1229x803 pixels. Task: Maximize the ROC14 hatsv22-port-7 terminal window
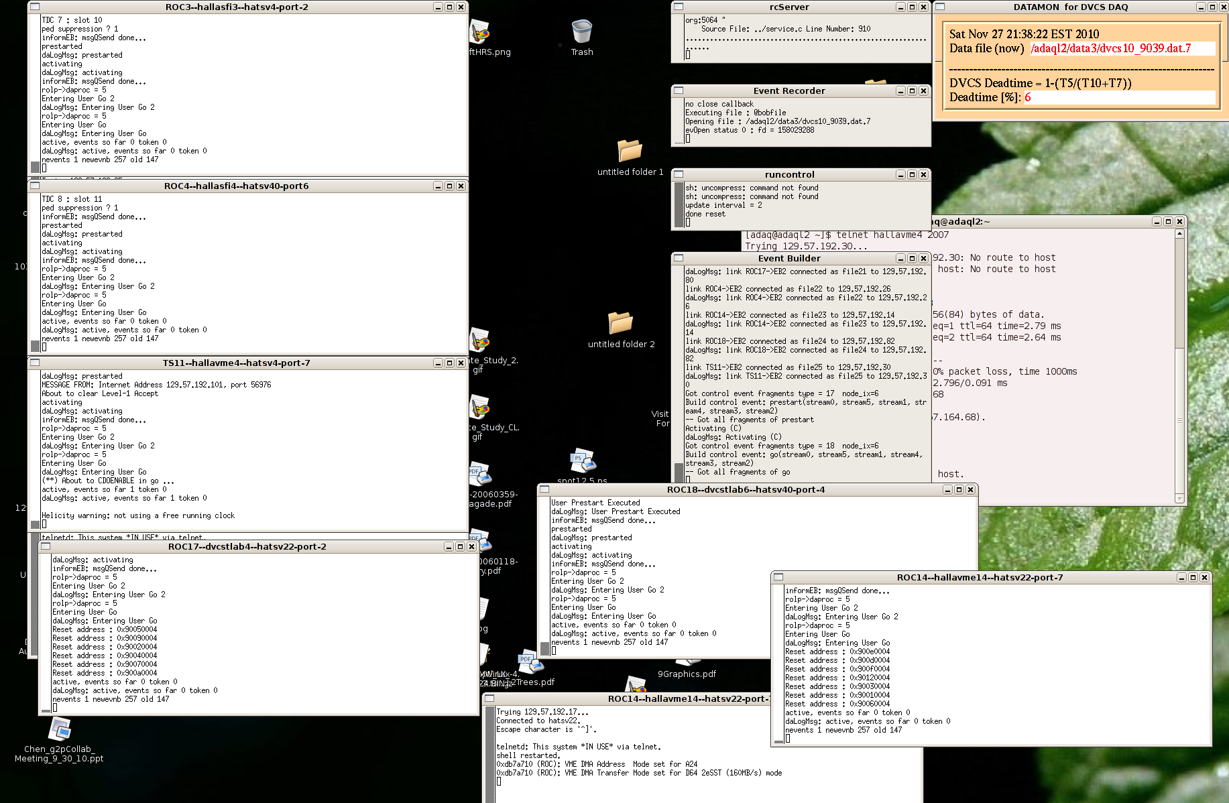pyautogui.click(x=1193, y=577)
